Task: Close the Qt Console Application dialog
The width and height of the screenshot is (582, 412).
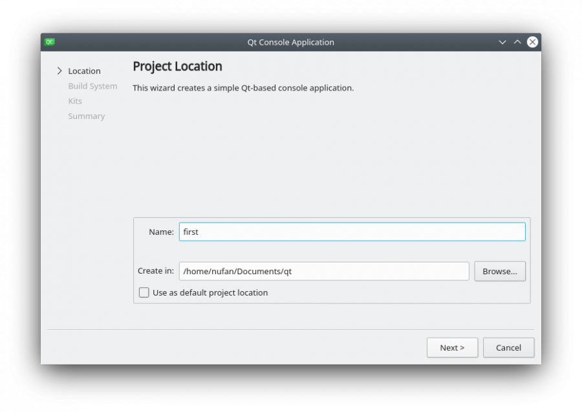Action: tap(532, 42)
